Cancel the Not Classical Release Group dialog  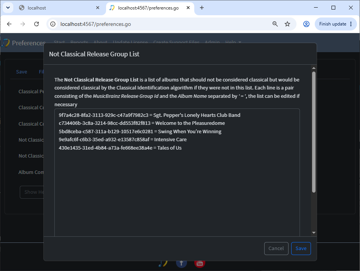click(276, 249)
